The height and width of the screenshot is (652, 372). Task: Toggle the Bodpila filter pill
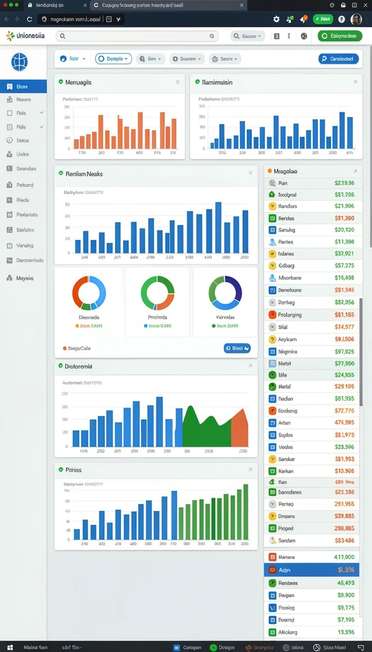coord(113,59)
